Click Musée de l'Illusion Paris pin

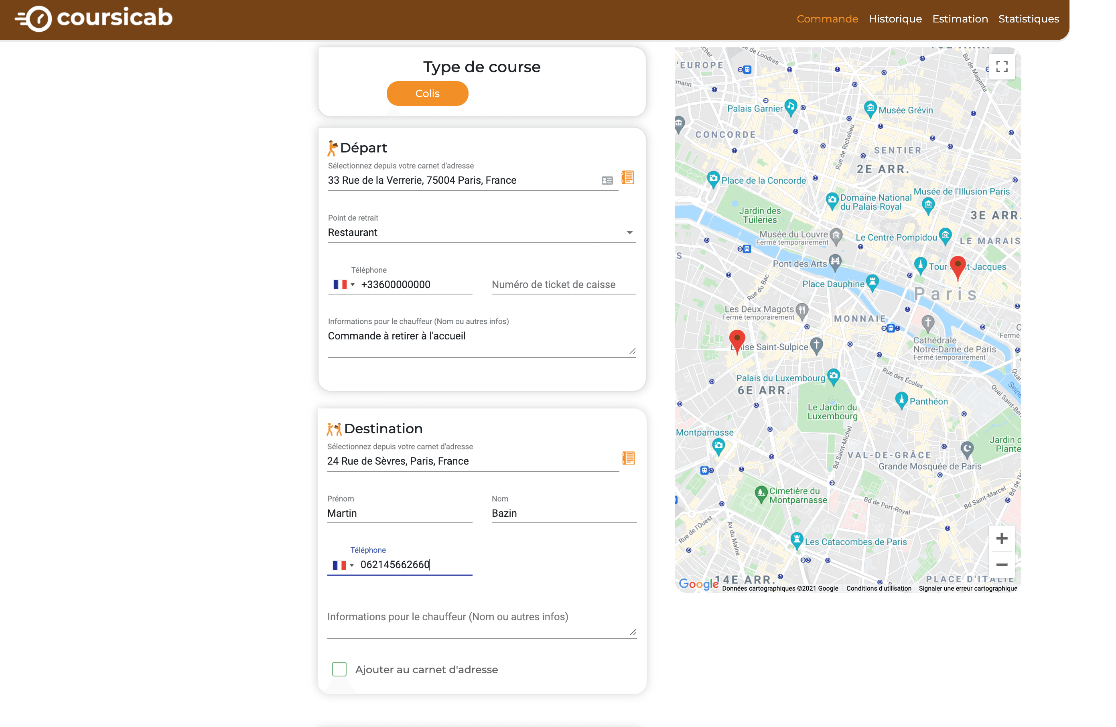click(x=928, y=206)
